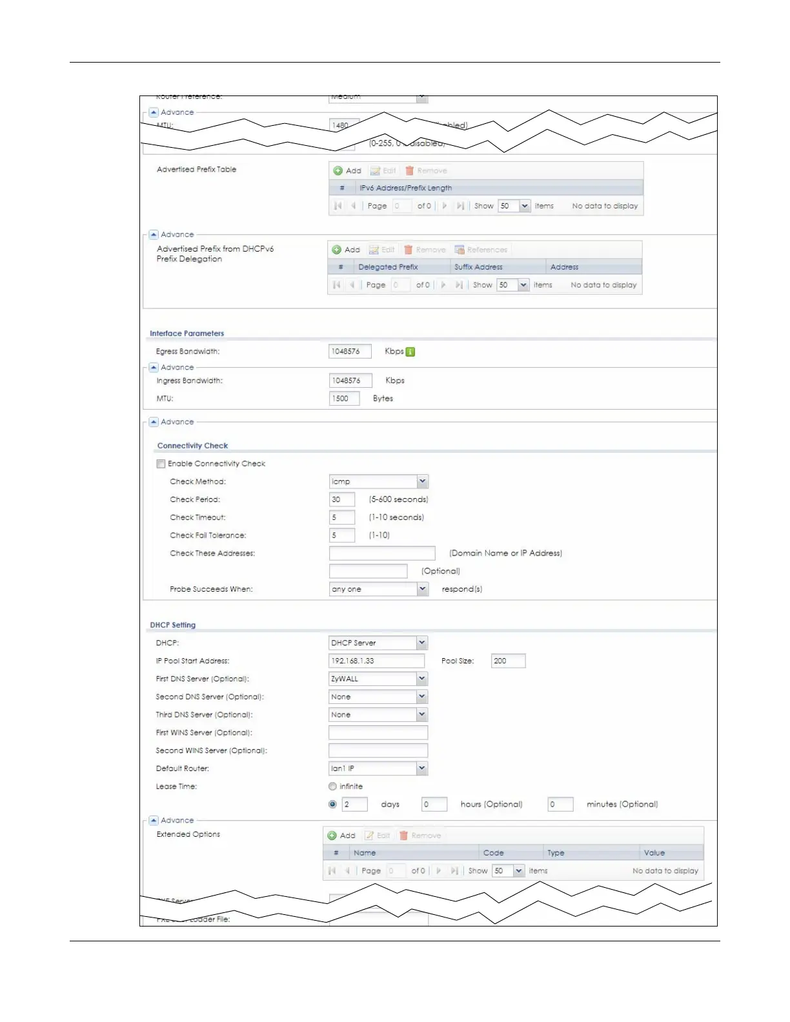Collapse Advance section above Ingress Bandwidth
790x1022 pixels.
154,368
